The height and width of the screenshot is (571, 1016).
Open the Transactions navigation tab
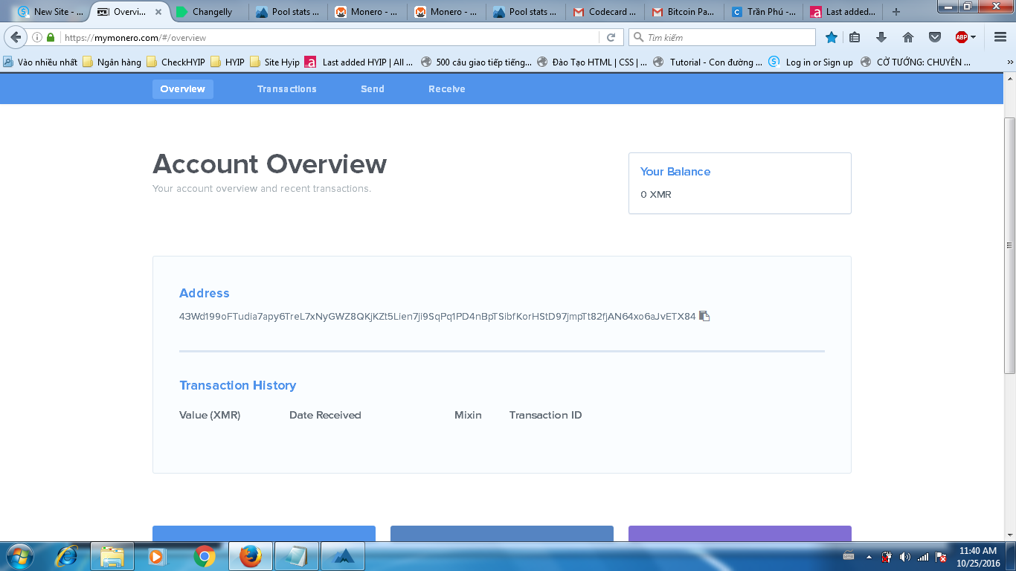pyautogui.click(x=286, y=89)
